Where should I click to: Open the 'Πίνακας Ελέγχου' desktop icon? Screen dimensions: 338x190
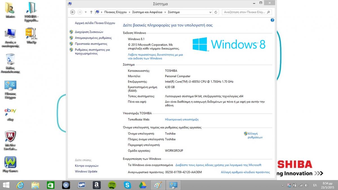click(x=10, y=90)
